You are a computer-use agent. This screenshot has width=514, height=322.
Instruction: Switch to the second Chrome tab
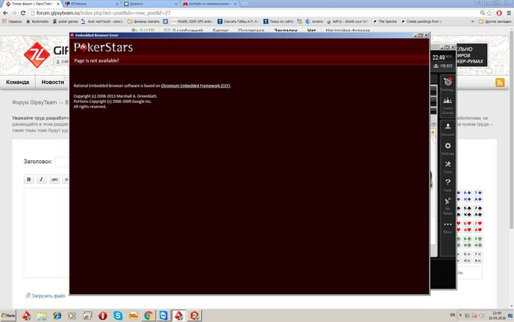pyautogui.click(x=91, y=4)
